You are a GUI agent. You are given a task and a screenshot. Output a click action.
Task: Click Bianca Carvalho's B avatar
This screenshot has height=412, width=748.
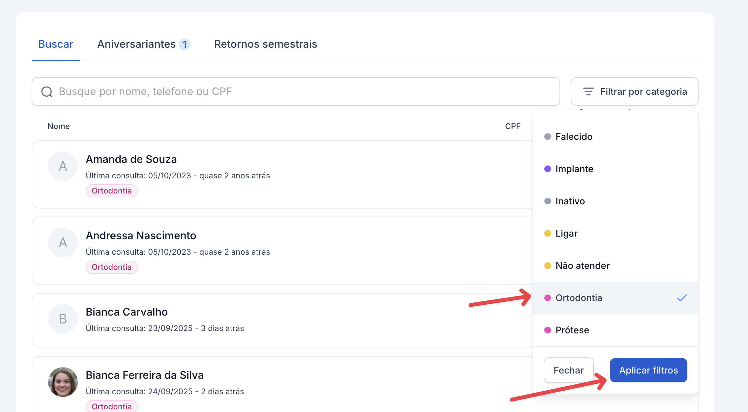point(63,319)
